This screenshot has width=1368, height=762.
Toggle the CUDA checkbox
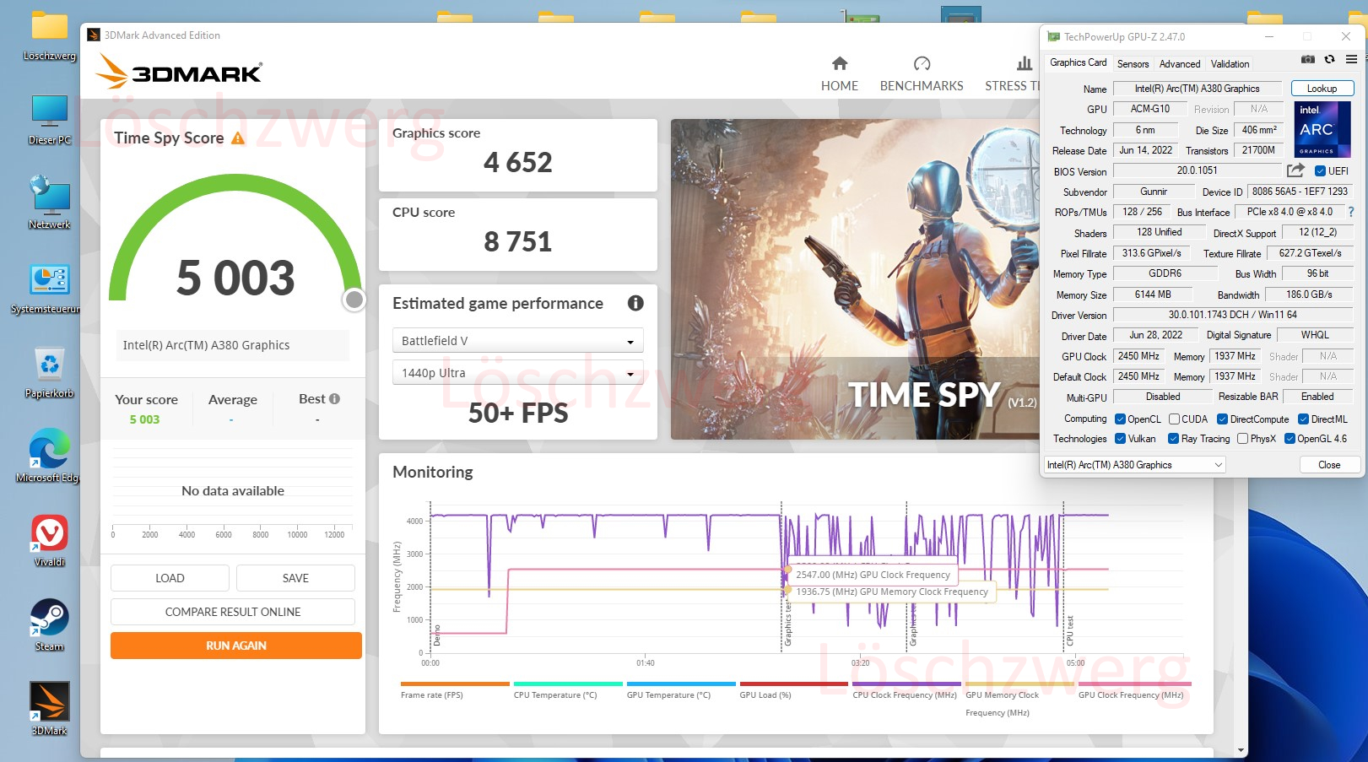click(1174, 419)
